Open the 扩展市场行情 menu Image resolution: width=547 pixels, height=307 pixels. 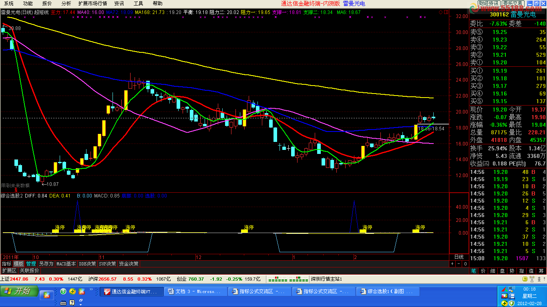[93, 4]
